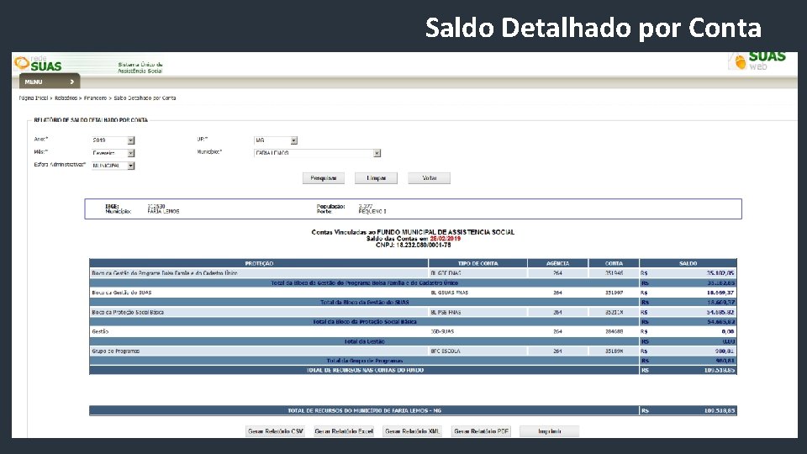This screenshot has width=807, height=454.
Task: Open the MENU tab
Action: pos(50,82)
